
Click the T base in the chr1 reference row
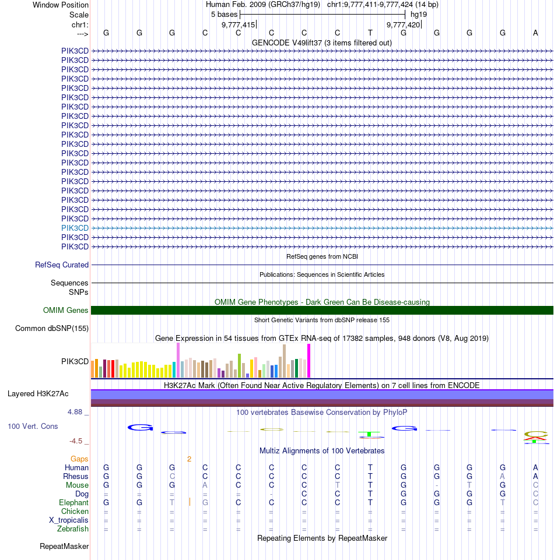coord(370,33)
